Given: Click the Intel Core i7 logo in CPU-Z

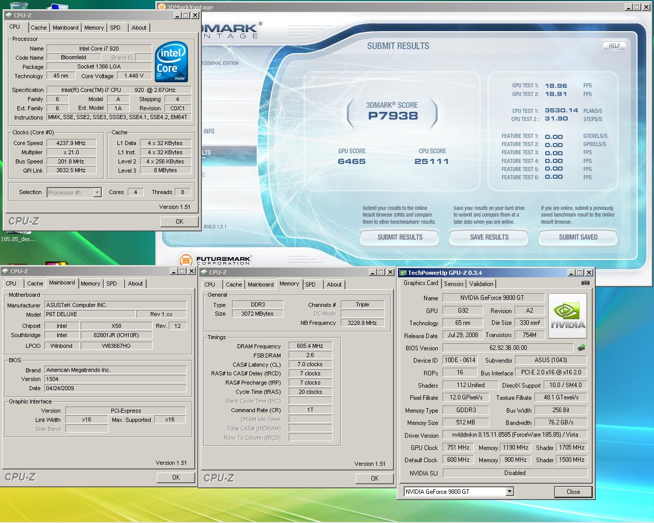Looking at the screenshot, I should click(172, 62).
